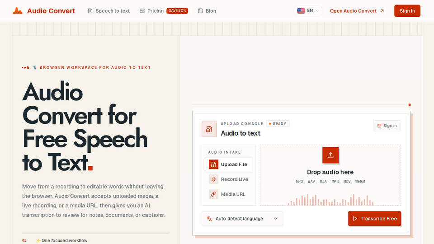434x244 pixels.
Task: Click the waveform bars icon before tagline
Action: 26,67
